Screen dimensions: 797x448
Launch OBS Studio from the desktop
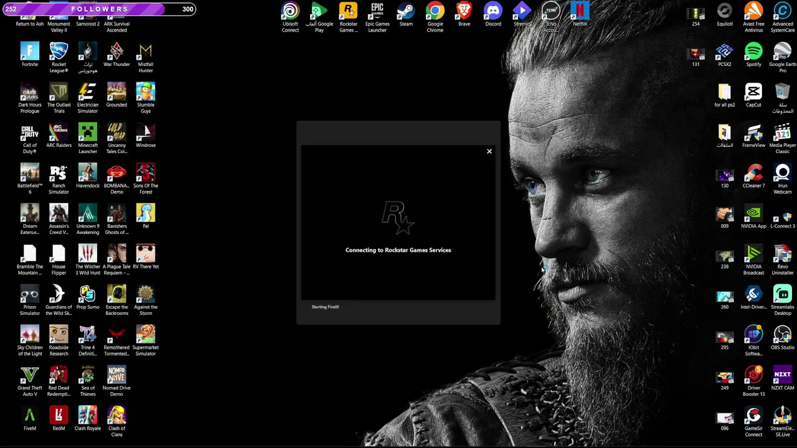pyautogui.click(x=783, y=338)
